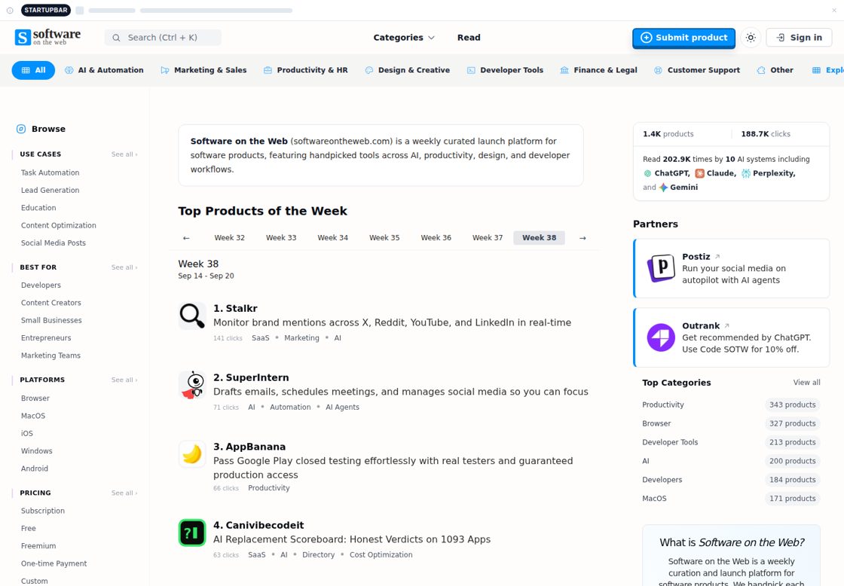Viewport: 844px width, 586px height.
Task: Toggle the light/dark theme sun icon
Action: click(751, 38)
